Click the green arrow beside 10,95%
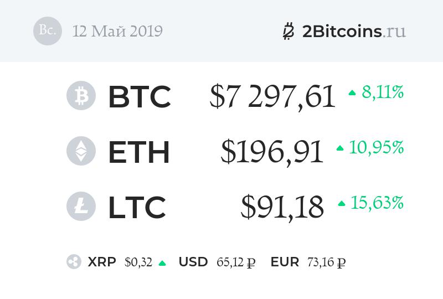Viewport: 443px width, 299px height. point(340,148)
